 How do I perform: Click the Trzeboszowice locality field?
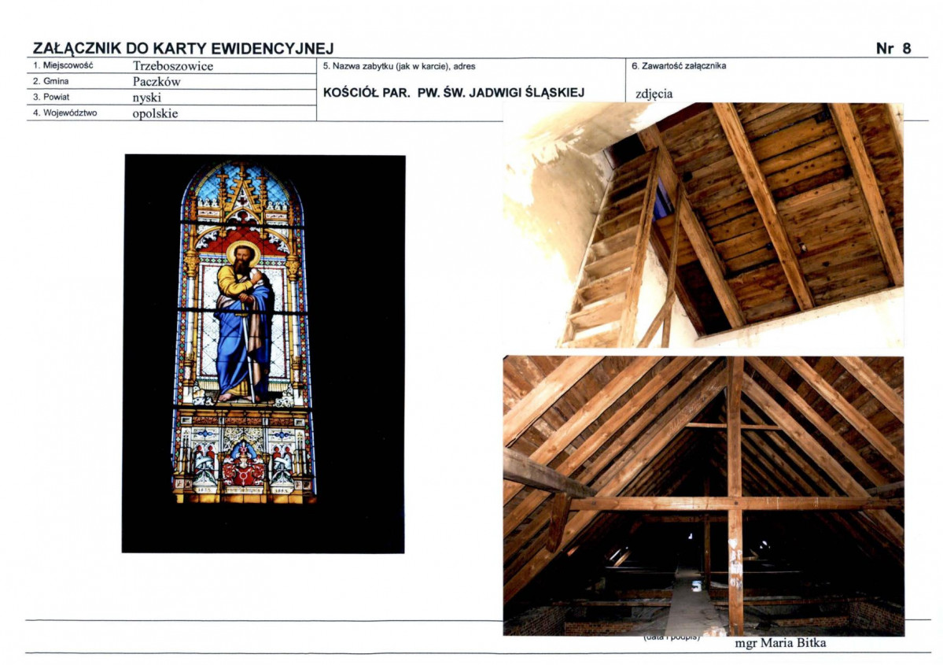click(x=172, y=66)
